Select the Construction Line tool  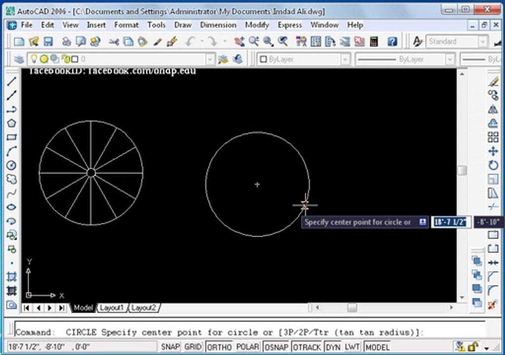coord(12,95)
